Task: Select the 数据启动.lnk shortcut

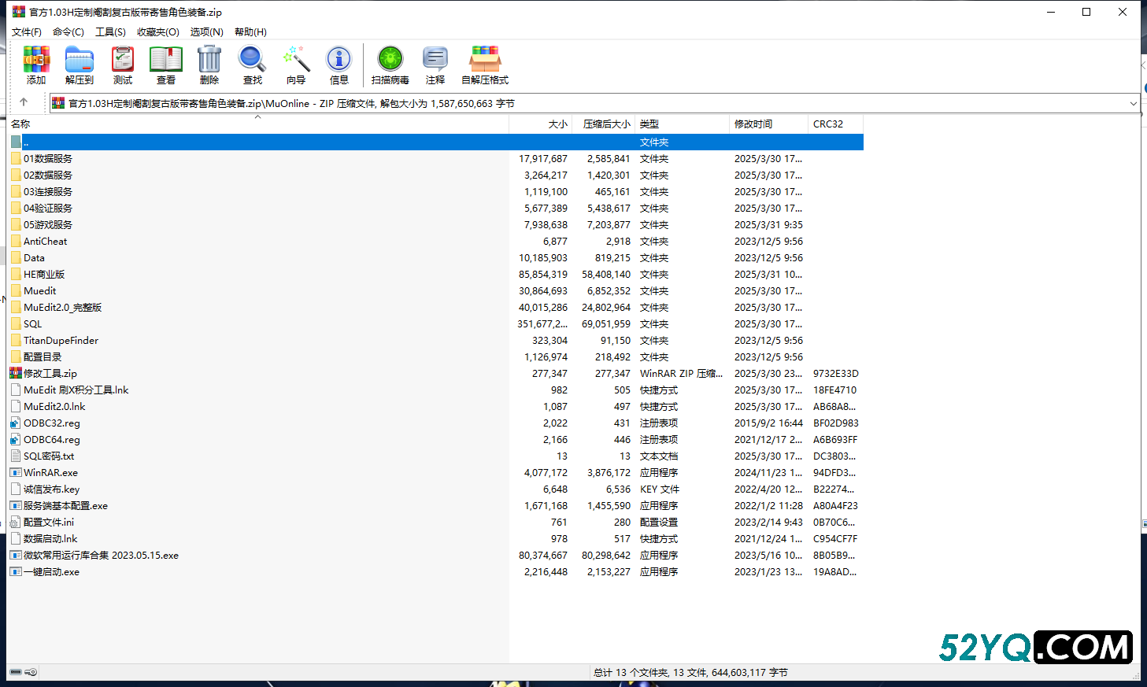Action: click(50, 538)
